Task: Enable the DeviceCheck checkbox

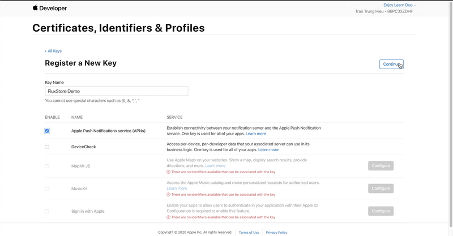Action: click(47, 147)
